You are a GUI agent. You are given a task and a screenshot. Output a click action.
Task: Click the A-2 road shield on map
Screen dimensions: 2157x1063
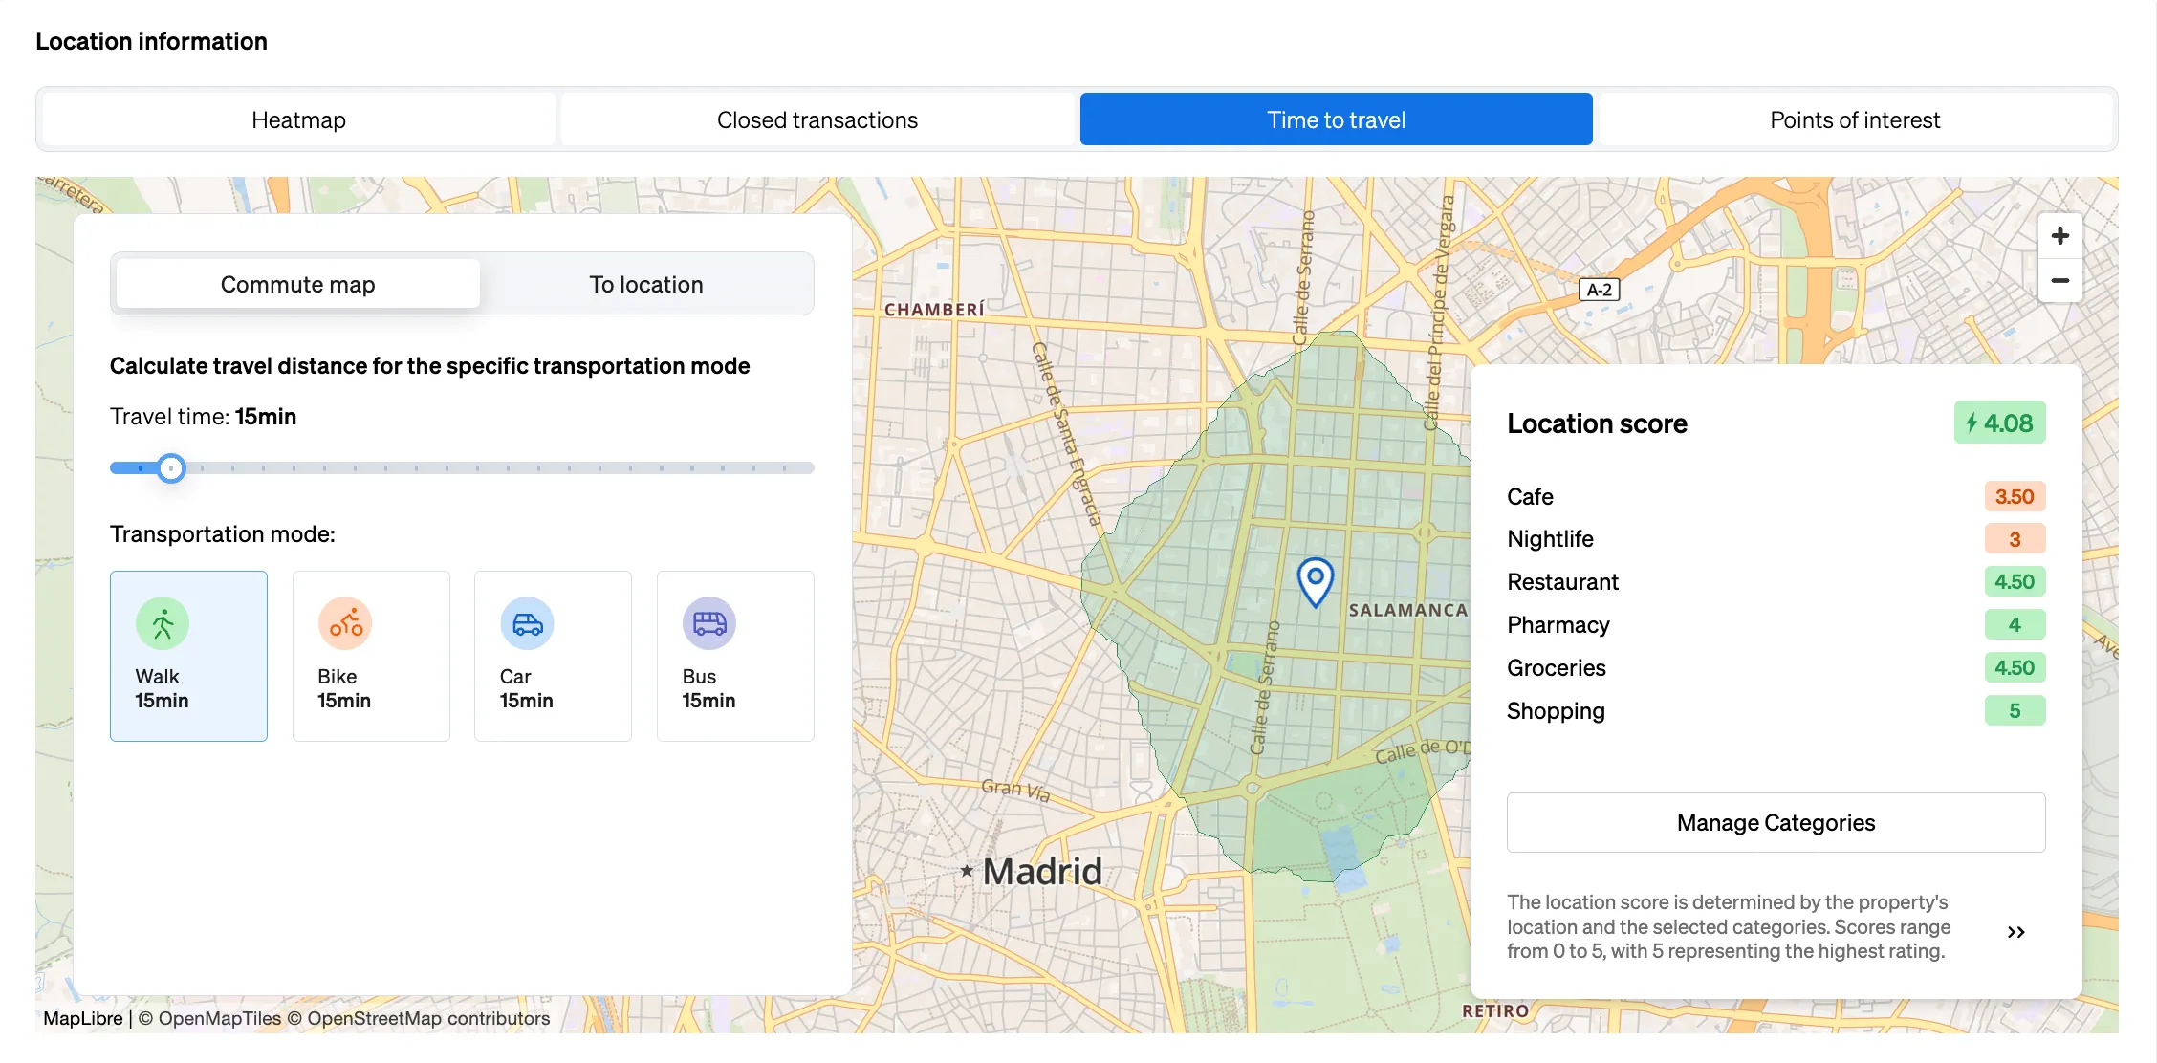1600,290
